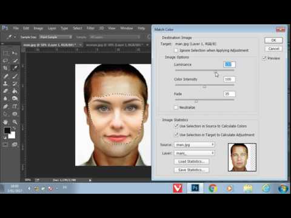The height and width of the screenshot is (218, 291).
Task: Select the Dodge tool
Action: pos(15,99)
